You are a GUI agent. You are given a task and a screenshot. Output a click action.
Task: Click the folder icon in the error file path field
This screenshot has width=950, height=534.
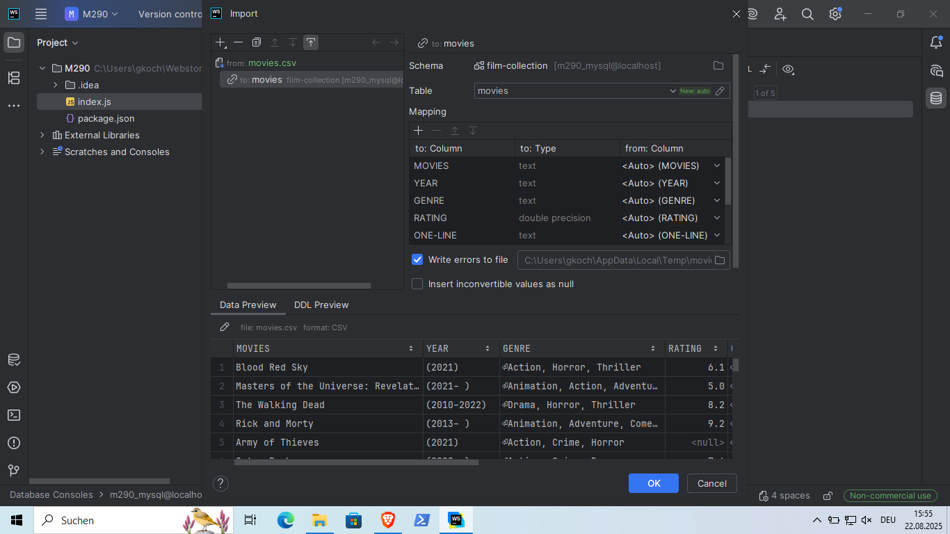pos(720,260)
